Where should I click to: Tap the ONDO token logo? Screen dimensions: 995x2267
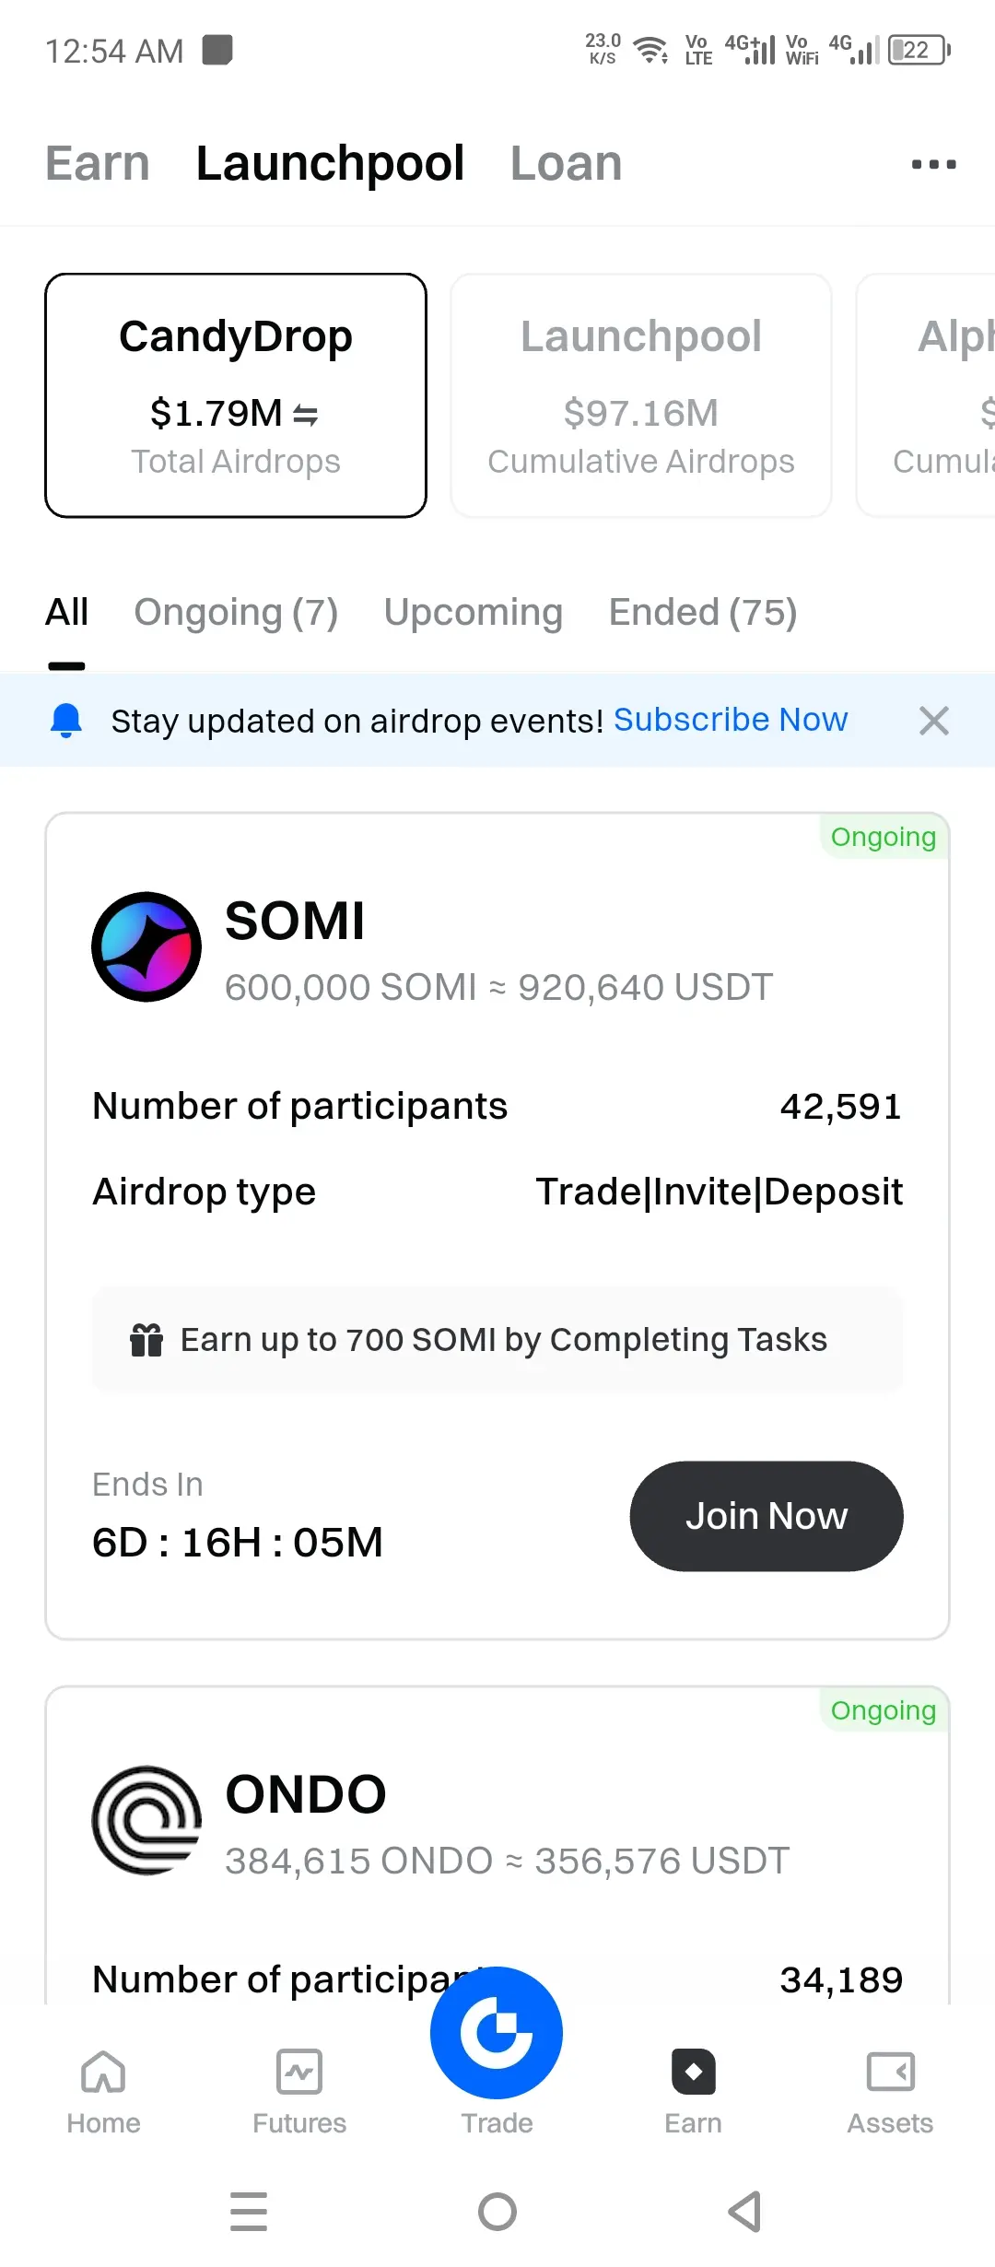pos(146,1820)
